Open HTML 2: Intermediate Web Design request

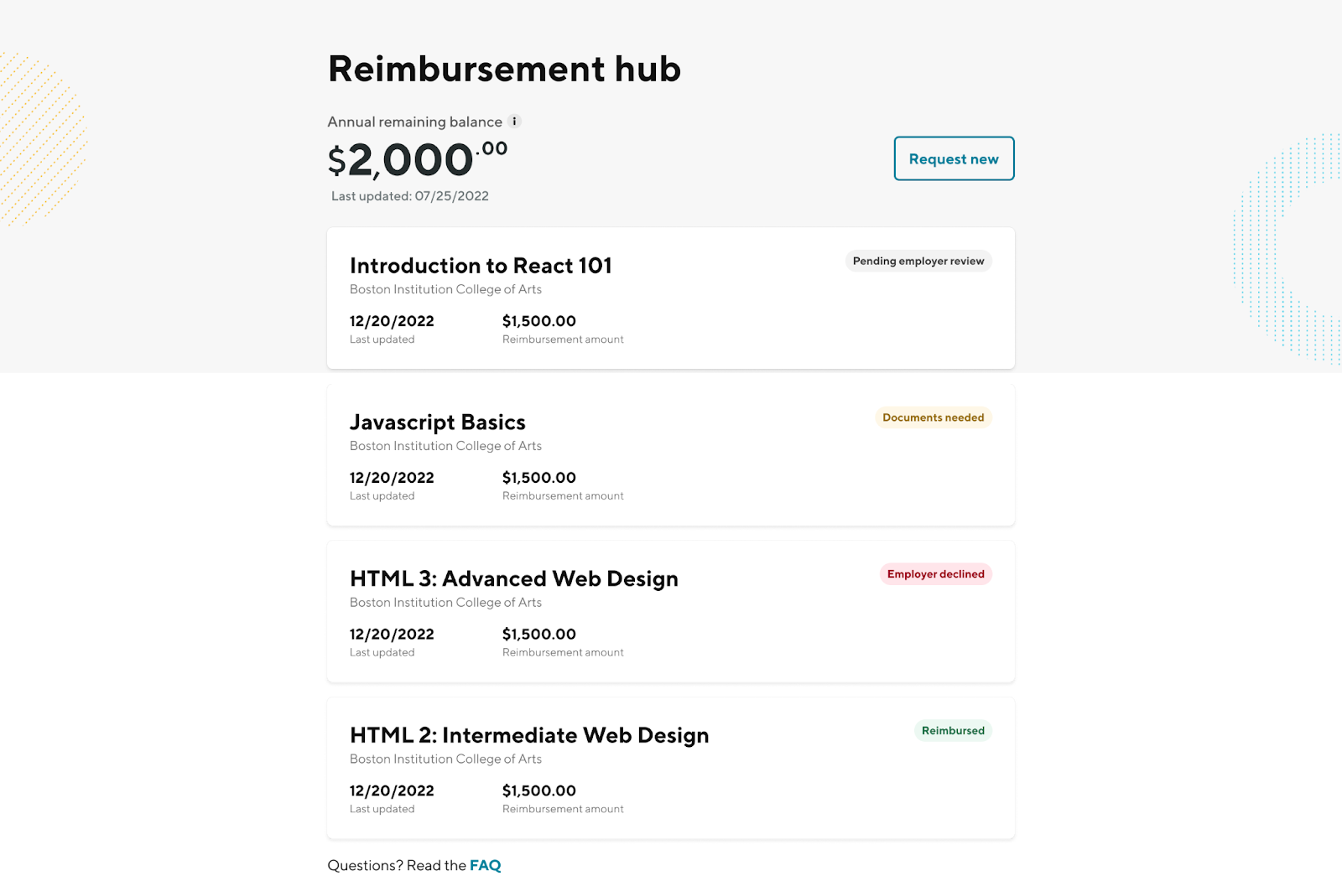(x=528, y=735)
